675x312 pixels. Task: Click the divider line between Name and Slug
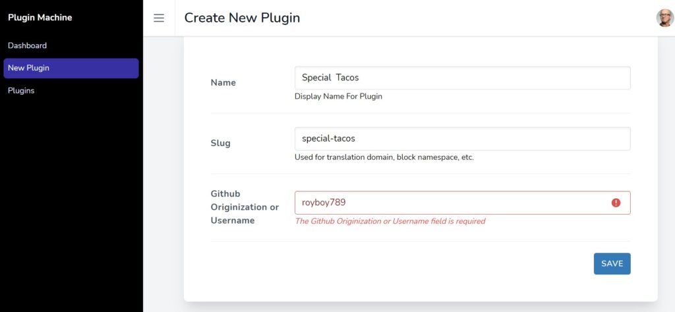click(421, 113)
